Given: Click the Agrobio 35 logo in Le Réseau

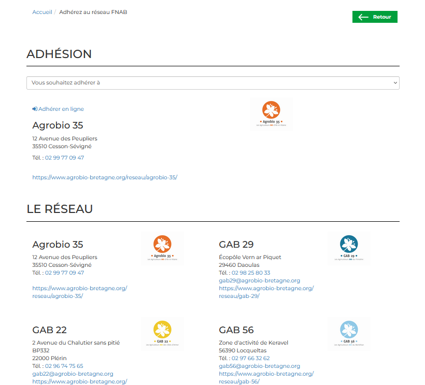Looking at the screenshot, I should click(162, 248).
